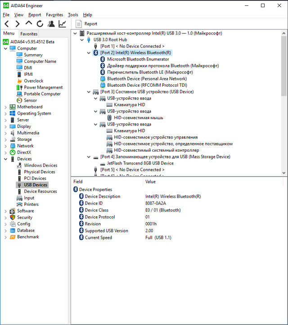
Task: Select Bluetooth Device (Personal Area Network)
Action: coord(147,79)
